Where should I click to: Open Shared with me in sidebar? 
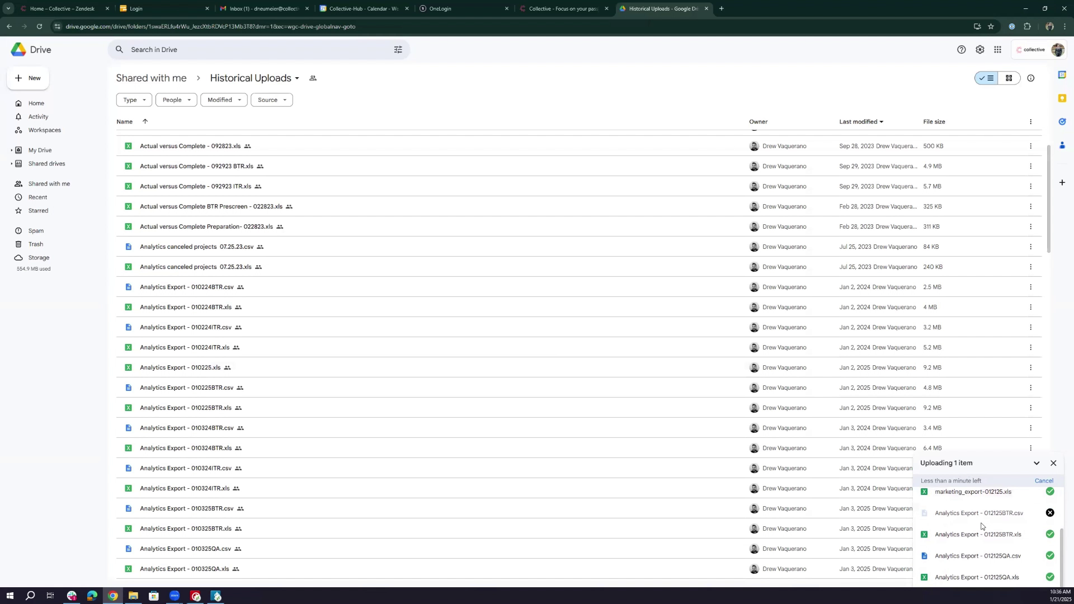coord(49,184)
